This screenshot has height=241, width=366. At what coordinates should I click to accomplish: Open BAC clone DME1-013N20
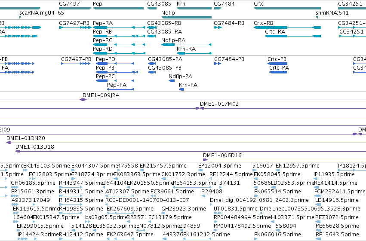26,138
